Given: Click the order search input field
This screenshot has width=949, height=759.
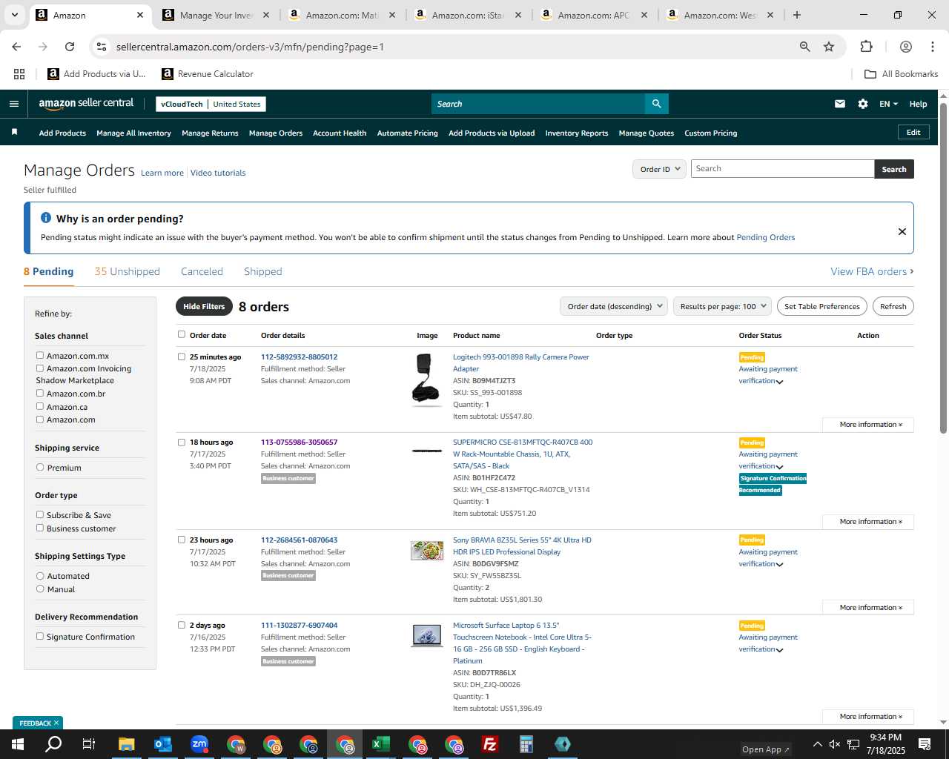Looking at the screenshot, I should (782, 169).
